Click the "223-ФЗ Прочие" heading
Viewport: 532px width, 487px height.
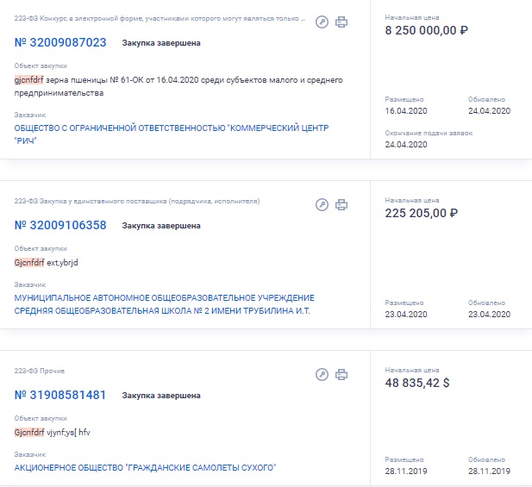click(40, 371)
